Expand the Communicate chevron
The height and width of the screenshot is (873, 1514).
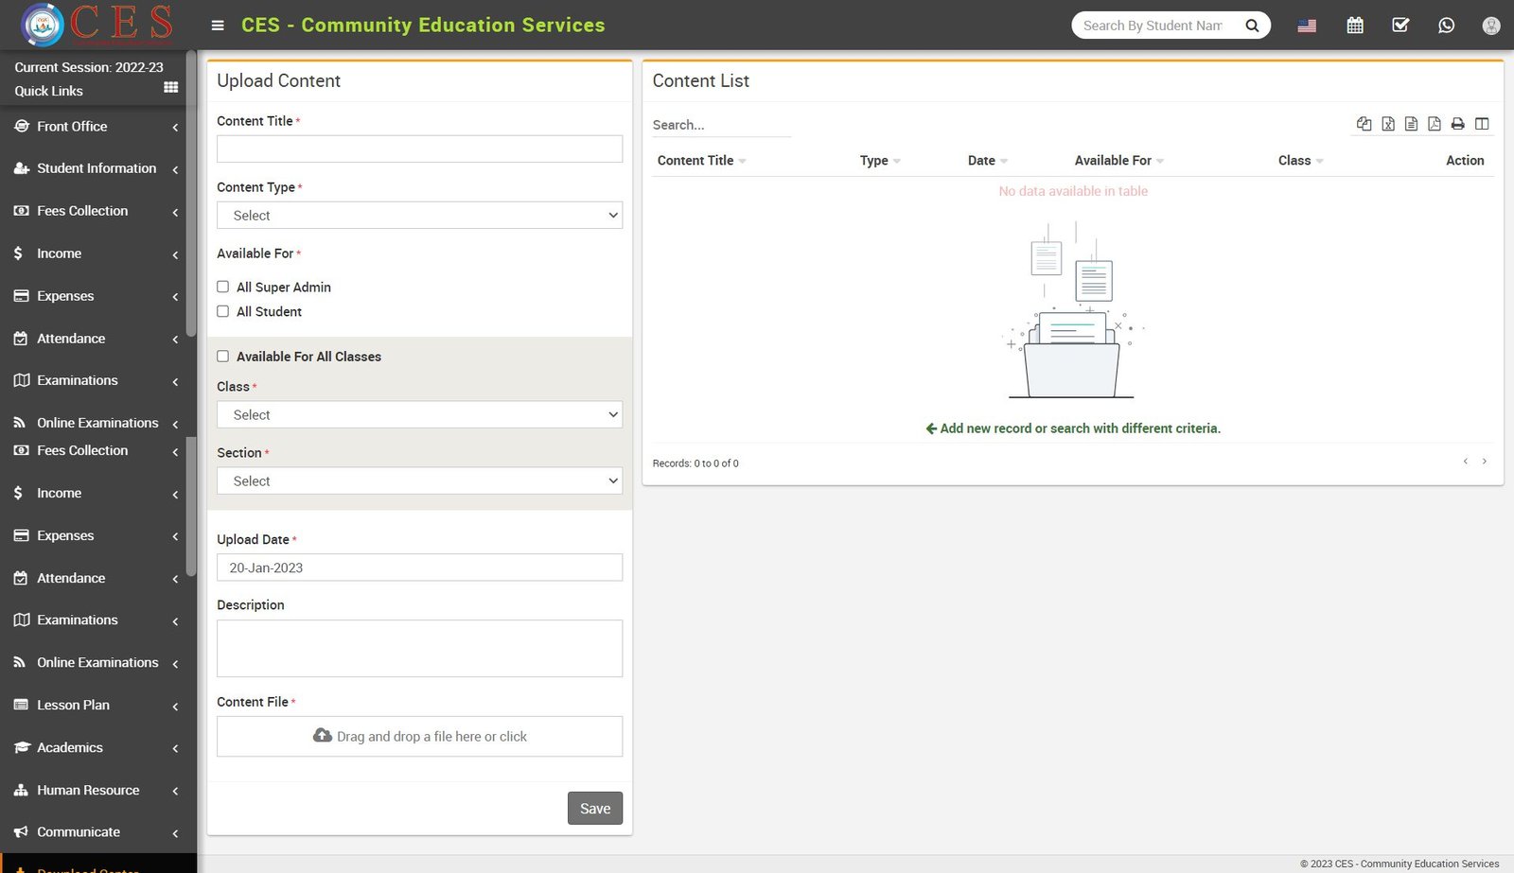pos(175,833)
